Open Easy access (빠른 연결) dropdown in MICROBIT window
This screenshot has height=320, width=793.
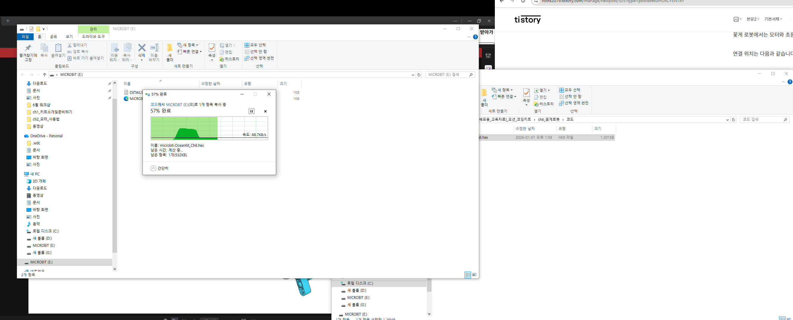pyautogui.click(x=190, y=51)
